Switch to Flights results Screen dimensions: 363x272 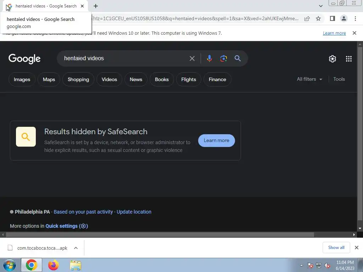189,79
